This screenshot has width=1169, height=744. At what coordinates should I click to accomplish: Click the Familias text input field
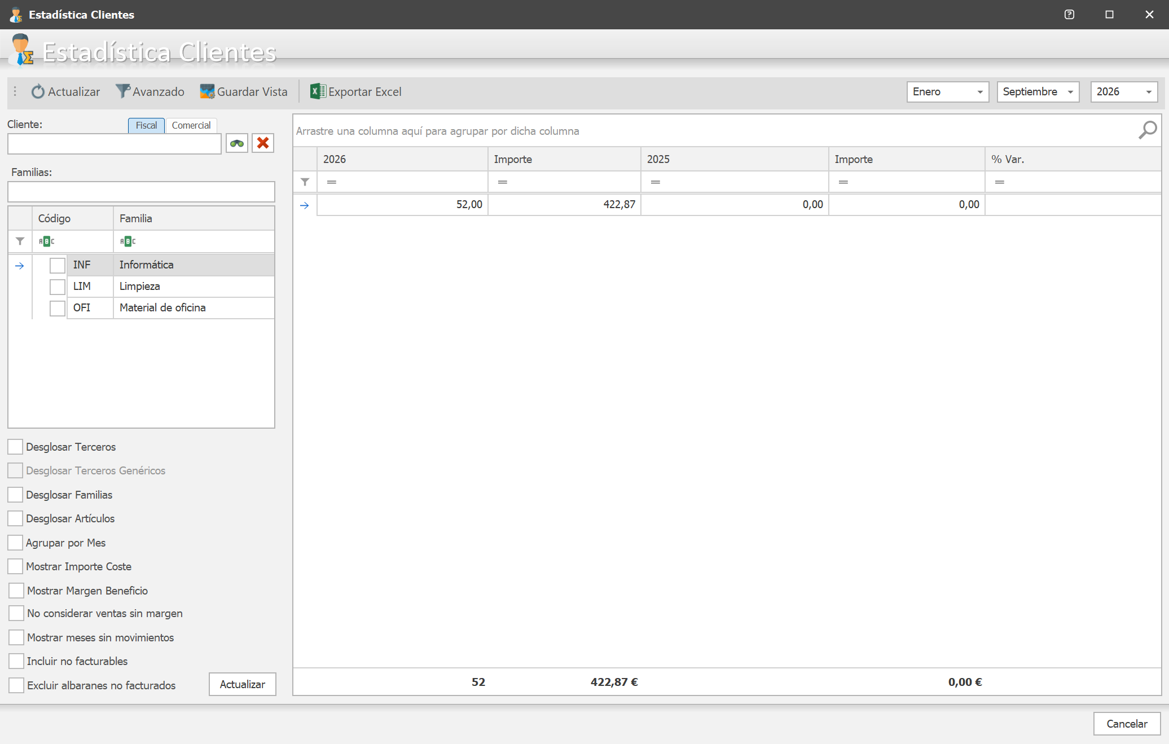coord(141,192)
